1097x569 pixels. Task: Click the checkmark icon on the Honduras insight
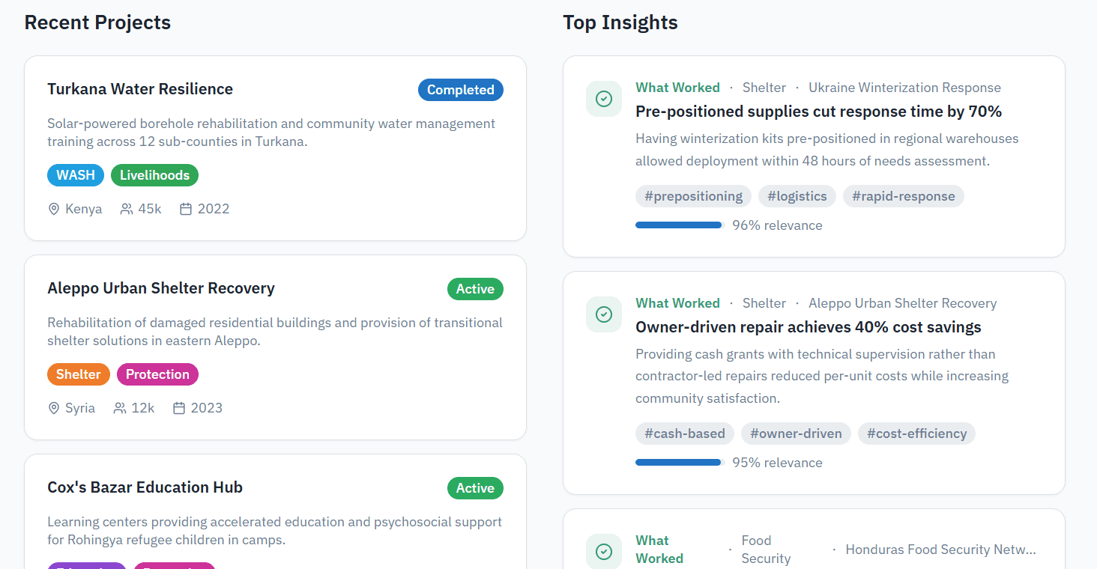[604, 551]
